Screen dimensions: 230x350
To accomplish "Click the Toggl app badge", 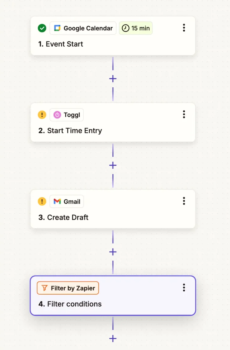I will [x=66, y=115].
